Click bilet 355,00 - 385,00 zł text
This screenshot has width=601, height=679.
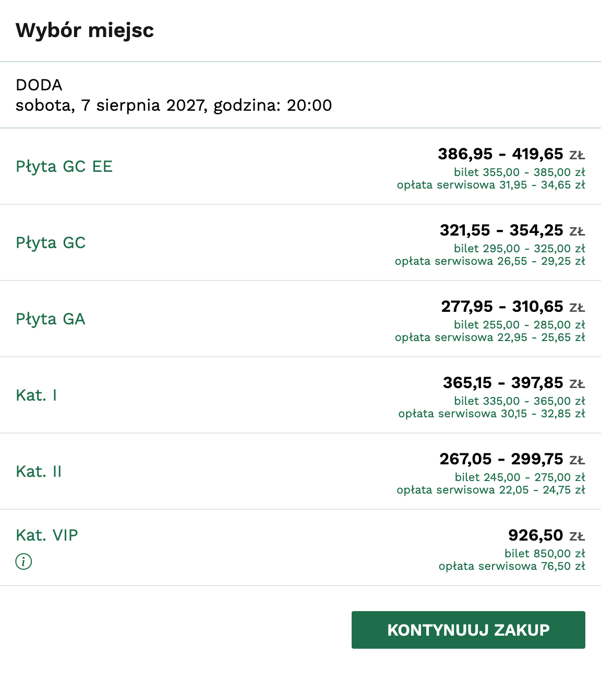pyautogui.click(x=519, y=172)
